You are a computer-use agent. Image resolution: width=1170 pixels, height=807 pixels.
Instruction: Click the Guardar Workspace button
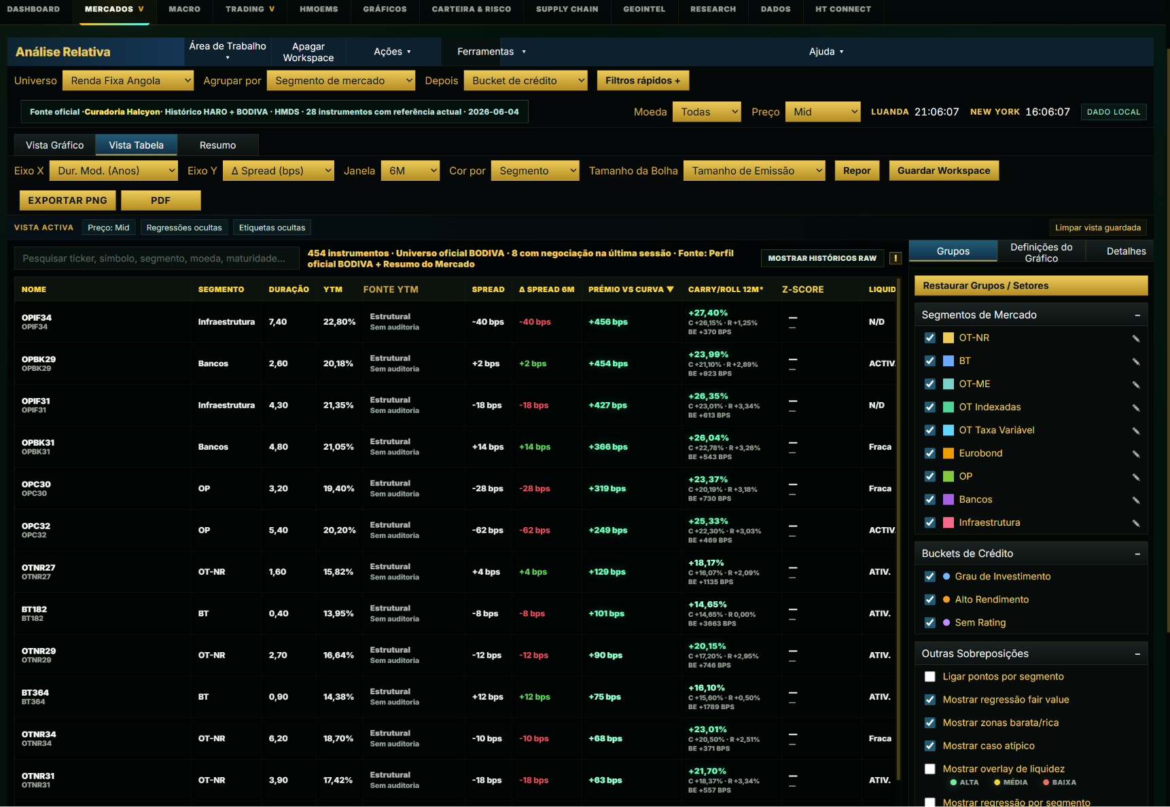pyautogui.click(x=944, y=171)
